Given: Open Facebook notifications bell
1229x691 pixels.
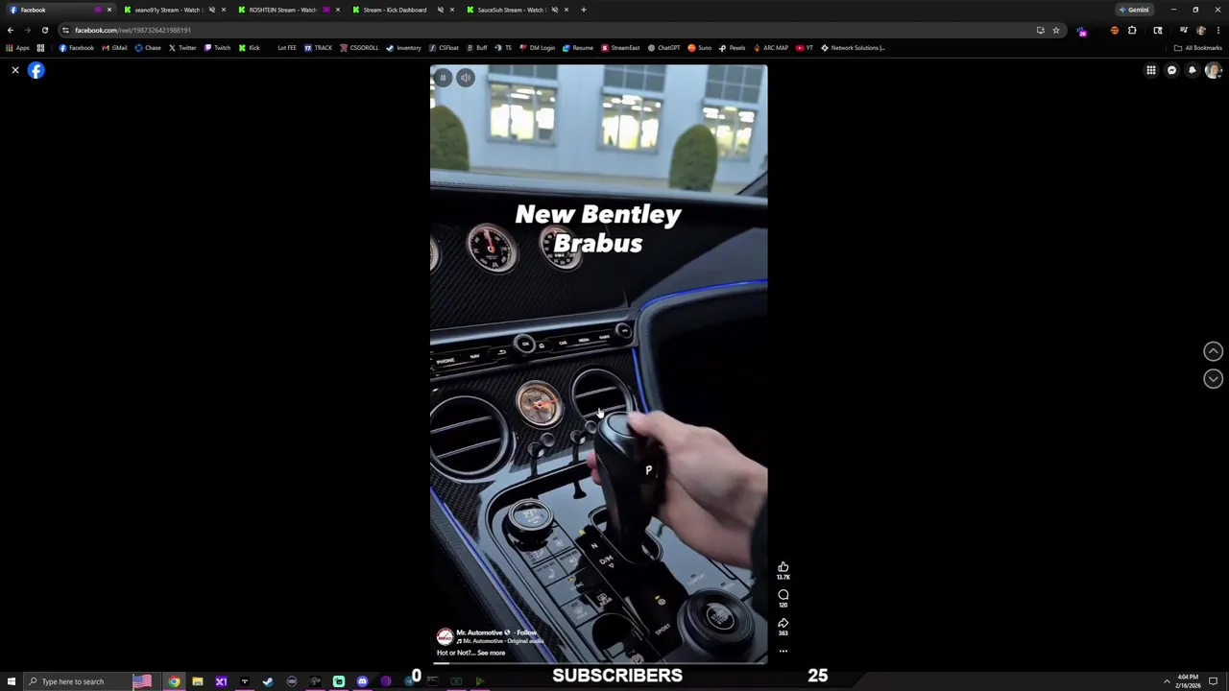Looking at the screenshot, I should click(1193, 70).
